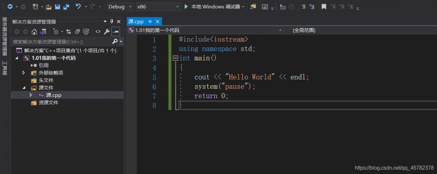Click the Home icon in Solution Explorer

click(34, 32)
